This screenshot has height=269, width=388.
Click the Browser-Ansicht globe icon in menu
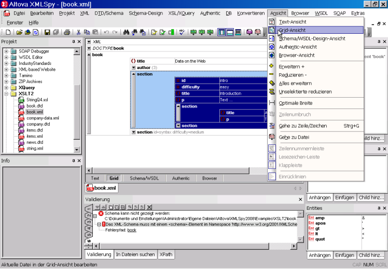[272, 55]
